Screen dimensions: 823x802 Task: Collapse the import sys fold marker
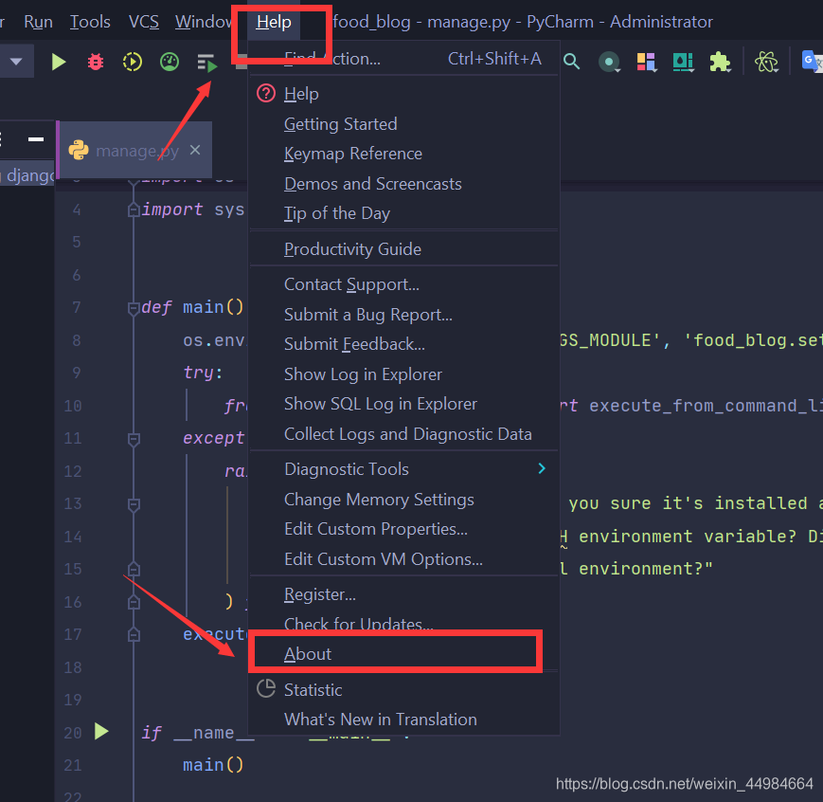pos(134,210)
